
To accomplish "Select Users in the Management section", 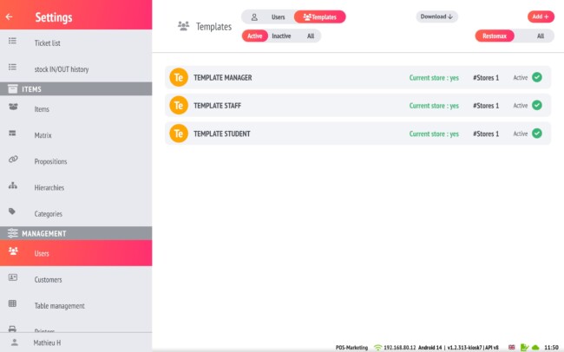I will tap(75, 253).
